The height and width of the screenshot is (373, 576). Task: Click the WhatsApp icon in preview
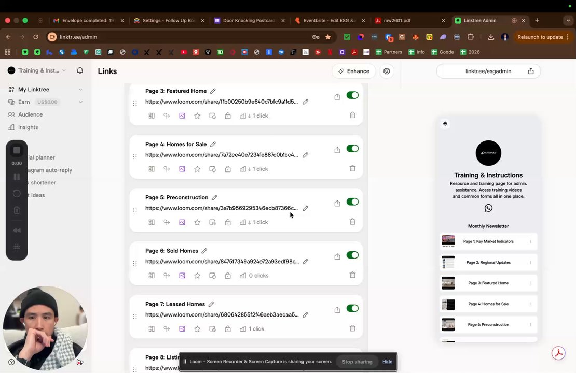point(488,208)
